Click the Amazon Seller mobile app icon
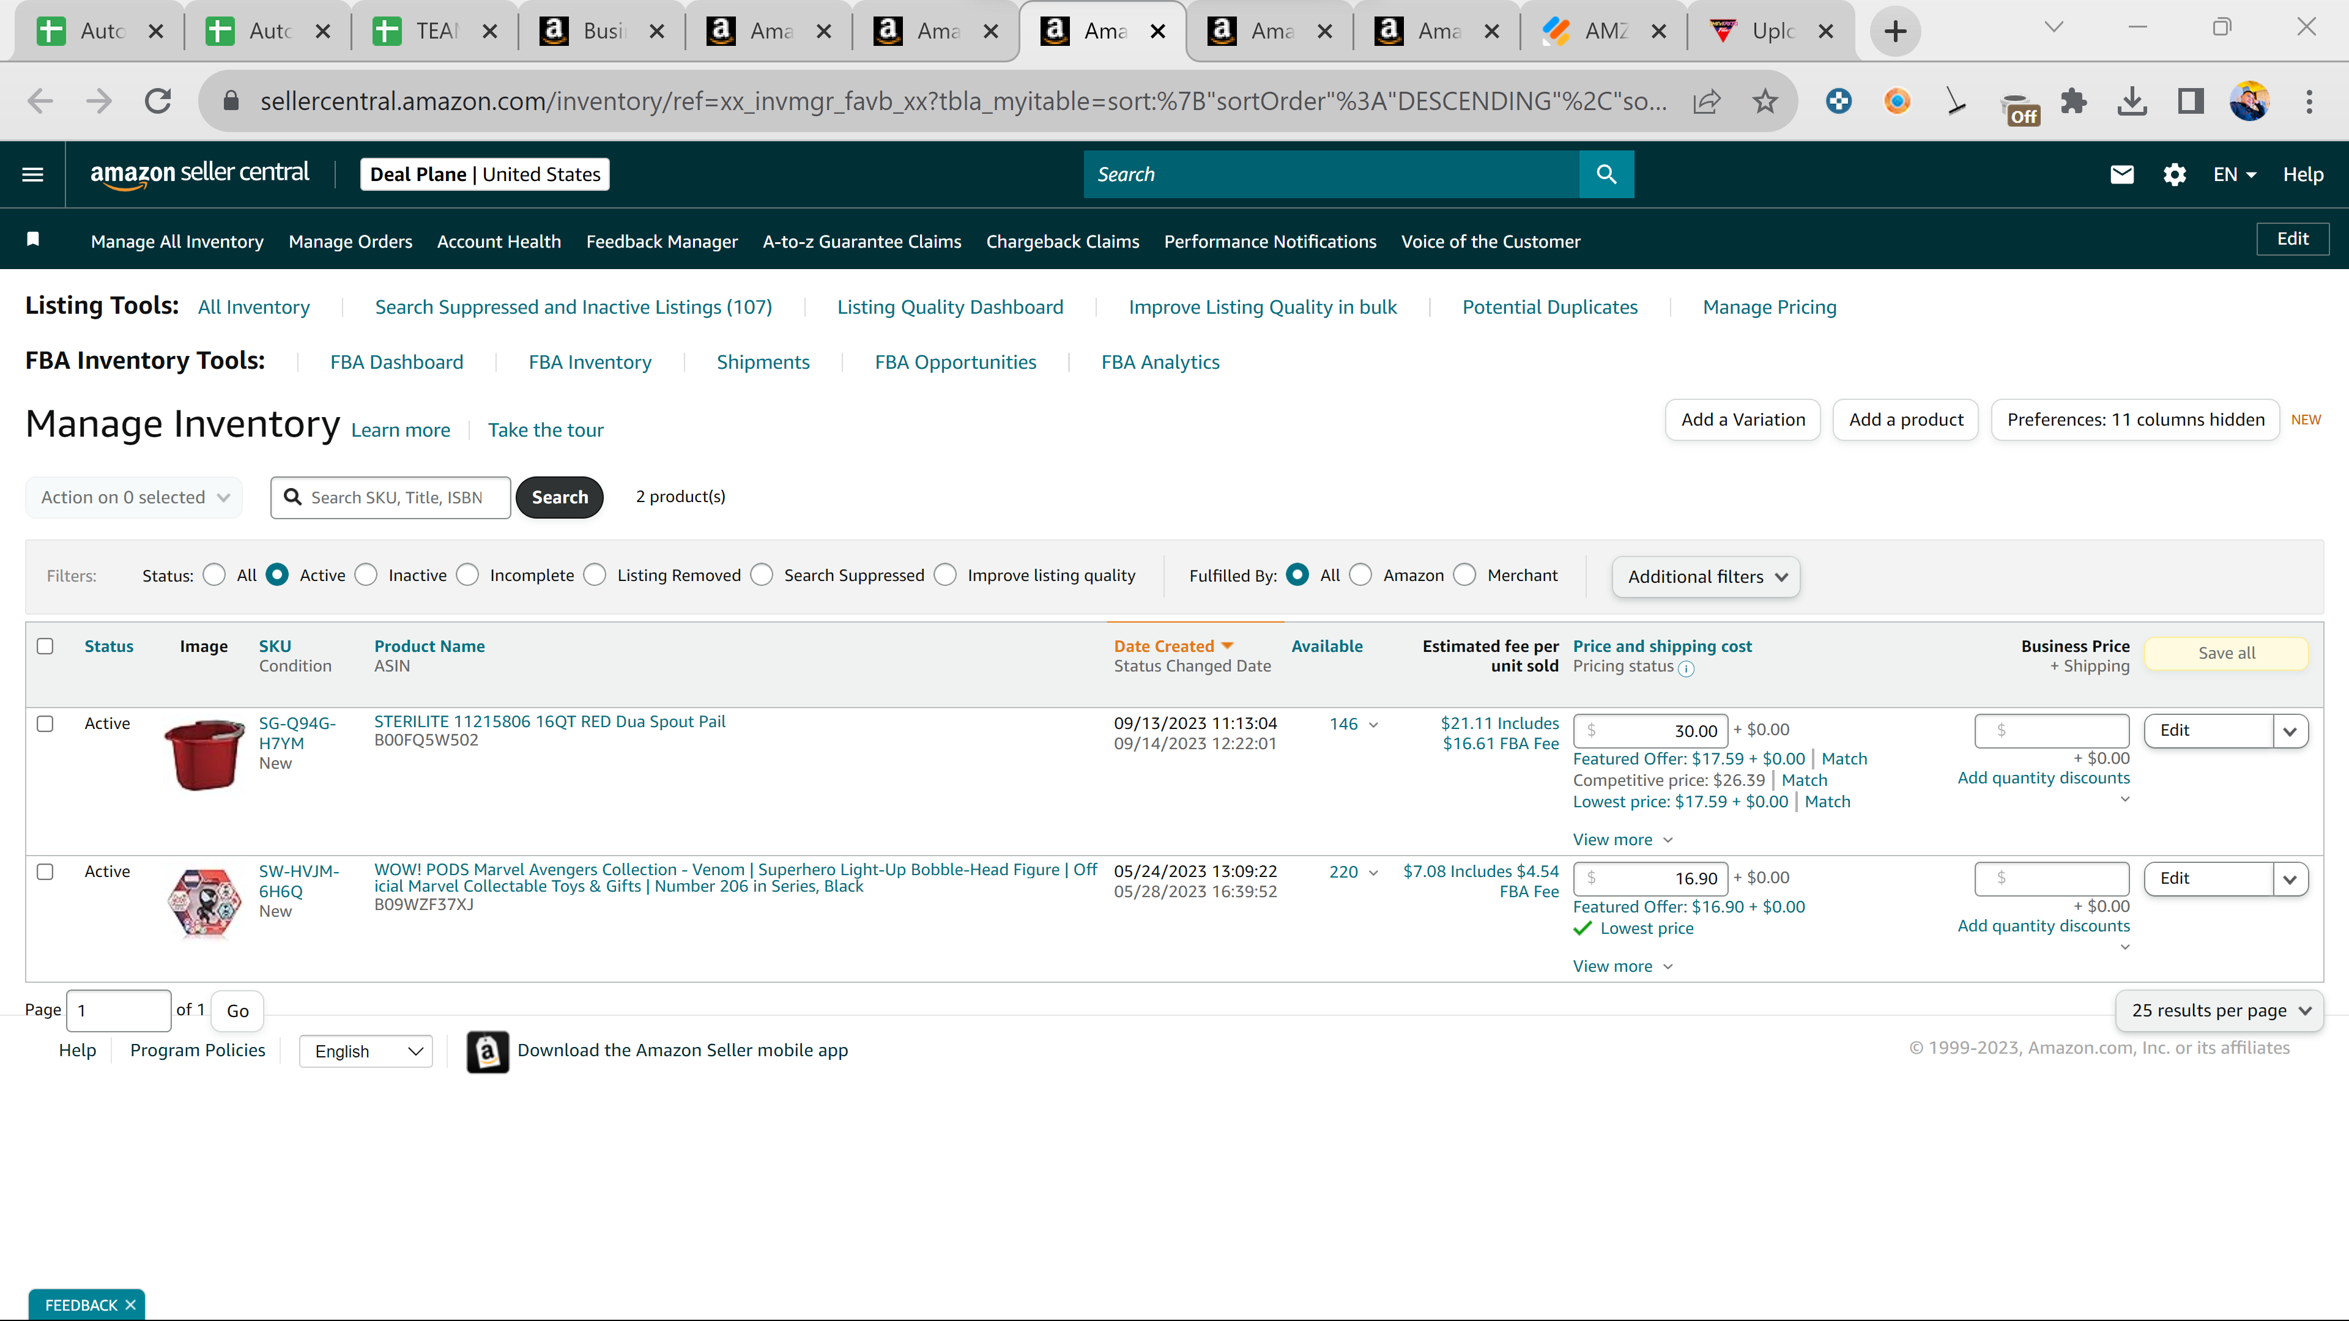The width and height of the screenshot is (2349, 1321). (488, 1051)
